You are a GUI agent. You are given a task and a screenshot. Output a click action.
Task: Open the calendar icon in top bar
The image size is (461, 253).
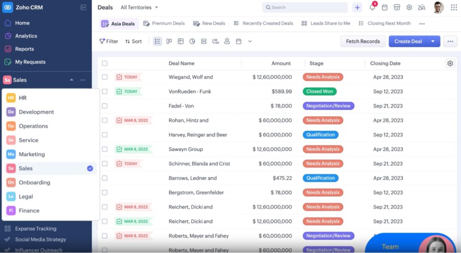click(384, 8)
